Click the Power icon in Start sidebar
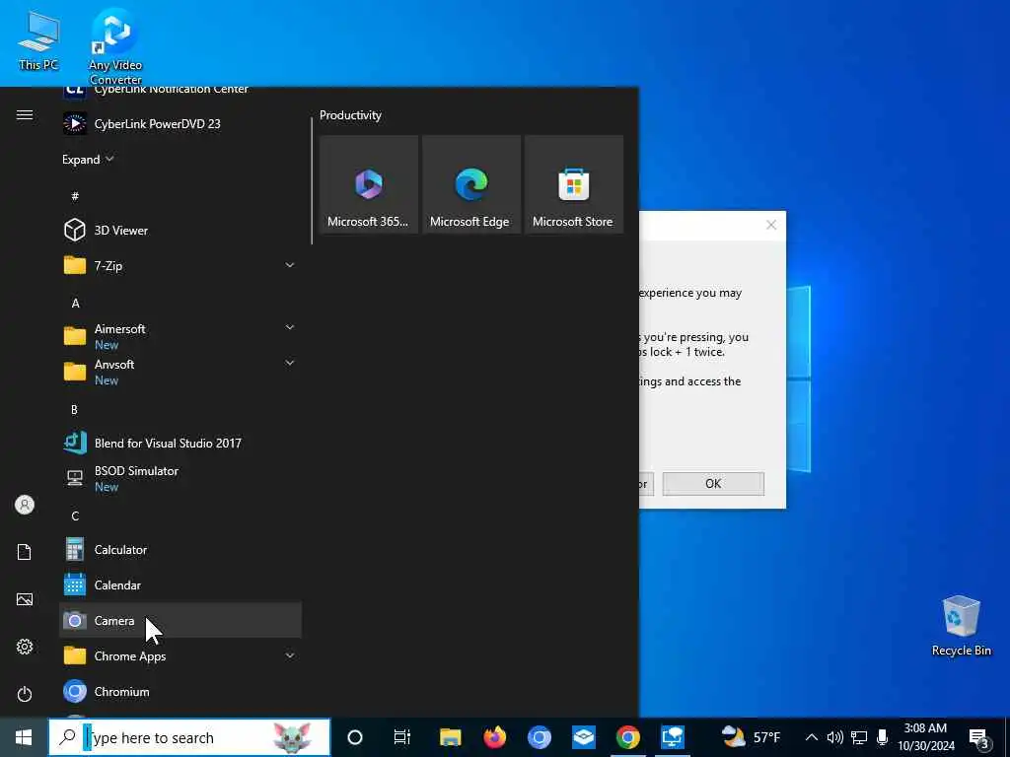Screen dimensions: 1010x757 (x=25, y=694)
